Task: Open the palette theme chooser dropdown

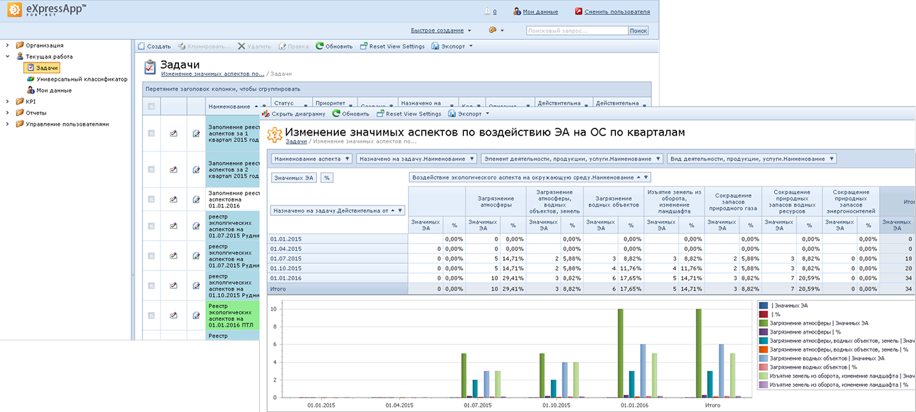Action: point(496,30)
